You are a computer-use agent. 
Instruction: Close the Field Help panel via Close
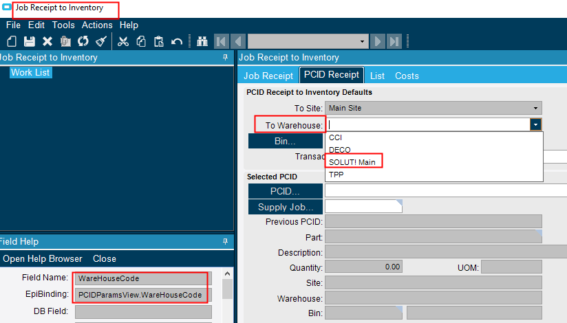(105, 258)
